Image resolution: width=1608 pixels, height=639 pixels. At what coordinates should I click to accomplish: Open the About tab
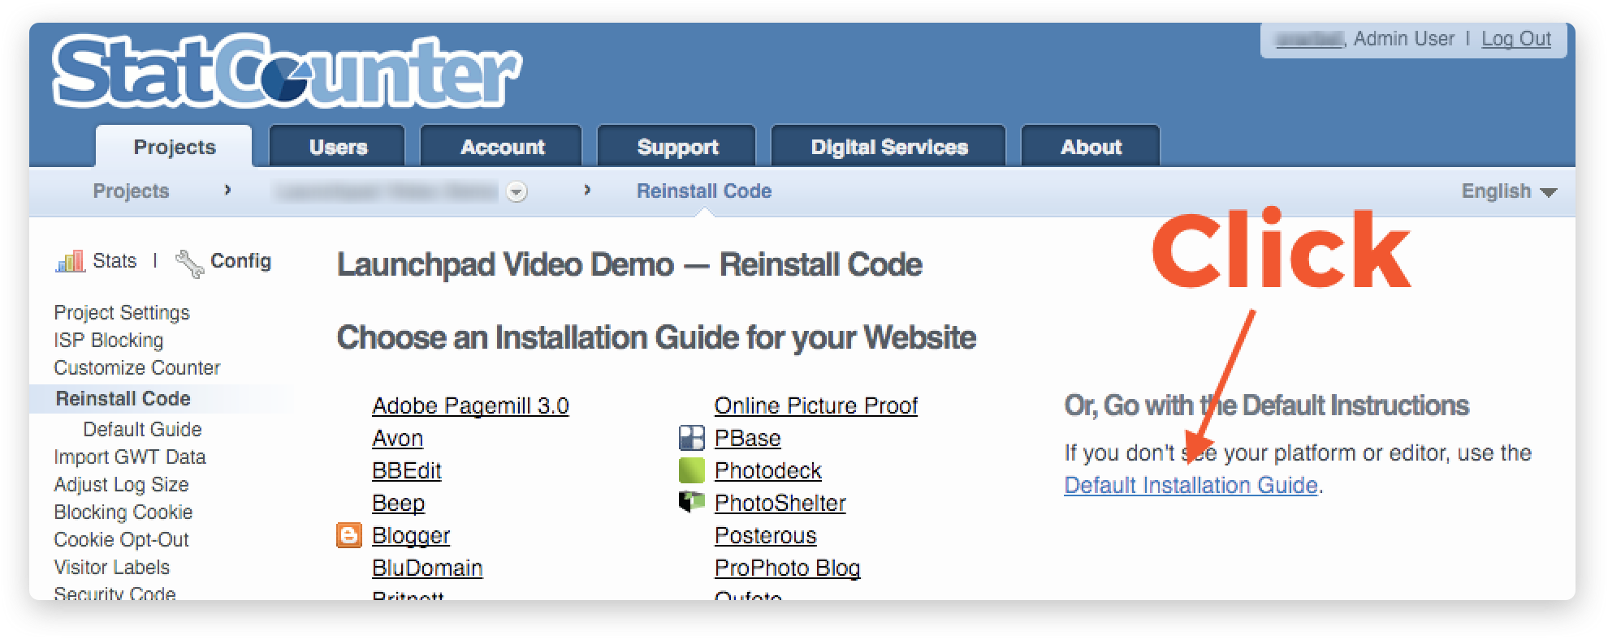click(1091, 147)
